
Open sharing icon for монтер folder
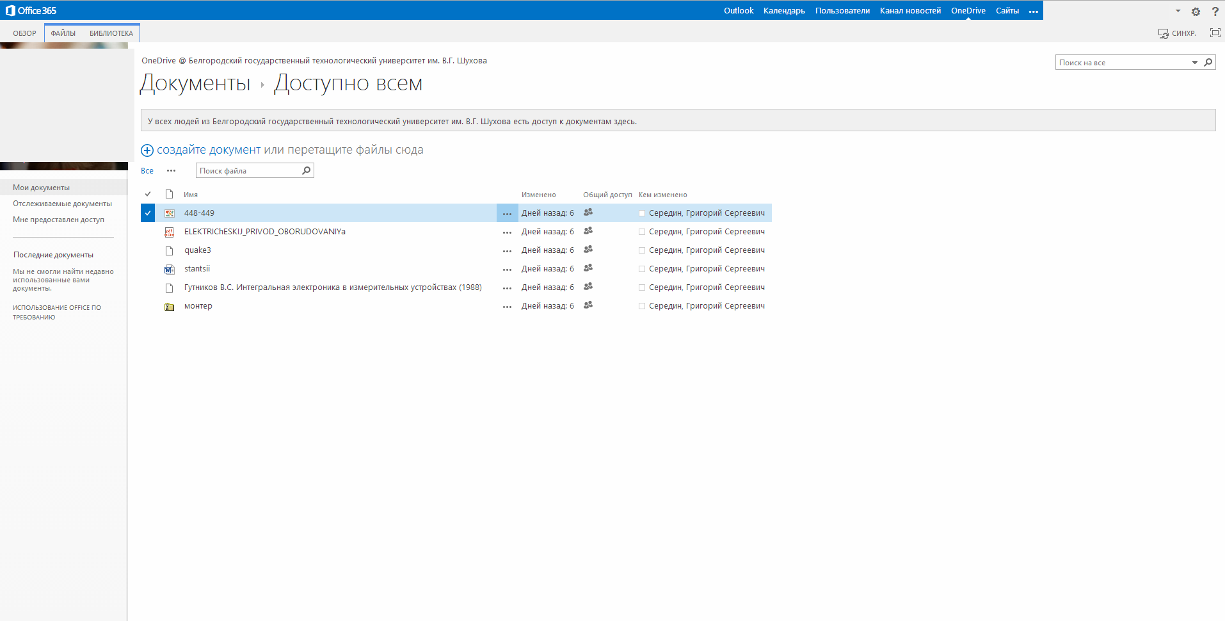pos(588,305)
